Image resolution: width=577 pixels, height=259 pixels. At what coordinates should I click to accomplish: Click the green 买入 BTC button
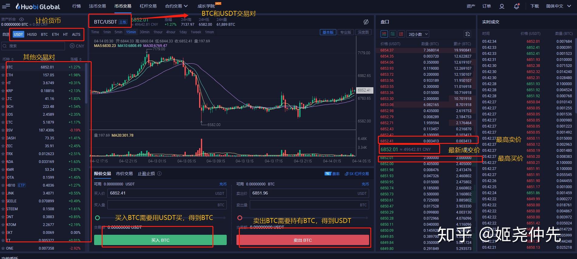(160, 240)
